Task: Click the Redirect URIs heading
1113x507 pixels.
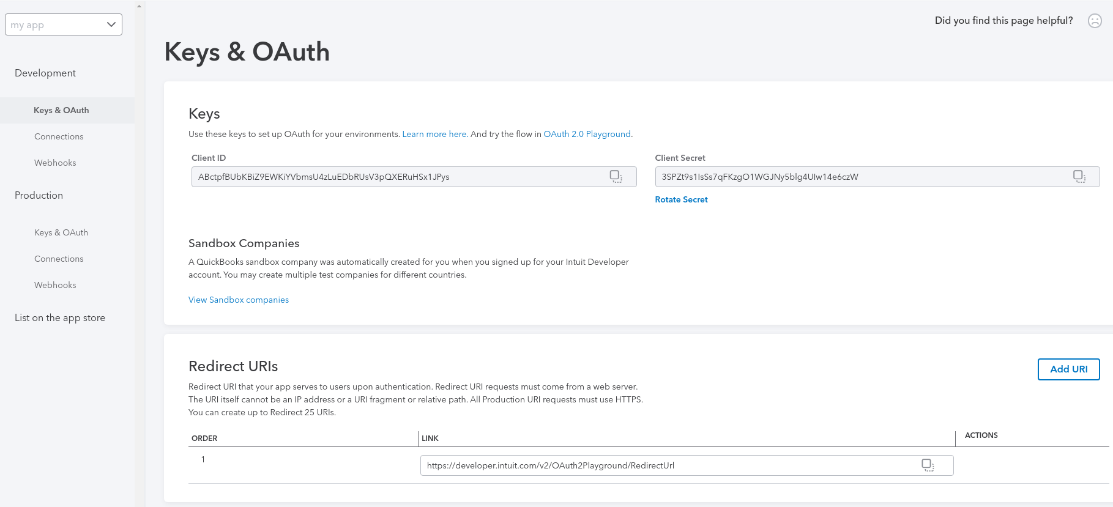Action: tap(233, 366)
